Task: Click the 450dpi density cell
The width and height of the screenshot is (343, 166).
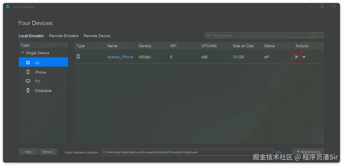Action: point(145,57)
